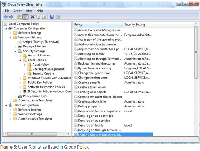Click the Group Policy Object Editor title icon
This screenshot has height=151, width=200.
(x=5, y=5)
